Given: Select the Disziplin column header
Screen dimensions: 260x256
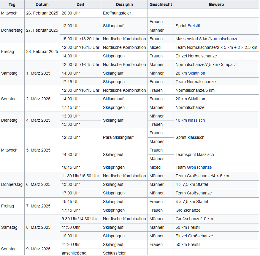Looking at the screenshot, I should coord(124,4).
